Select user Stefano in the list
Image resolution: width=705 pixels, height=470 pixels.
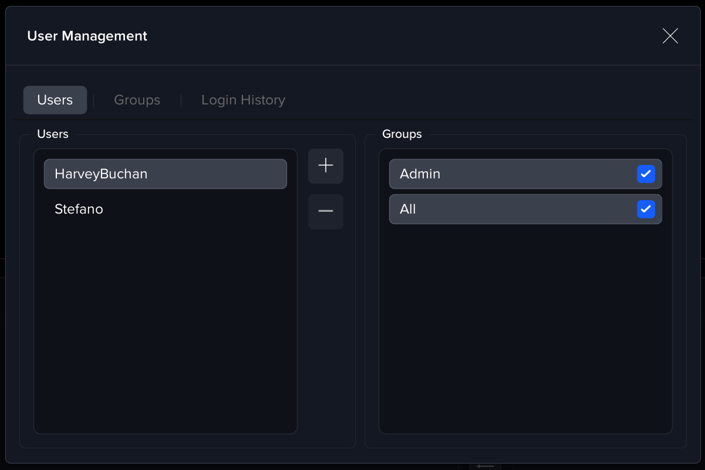click(x=79, y=209)
